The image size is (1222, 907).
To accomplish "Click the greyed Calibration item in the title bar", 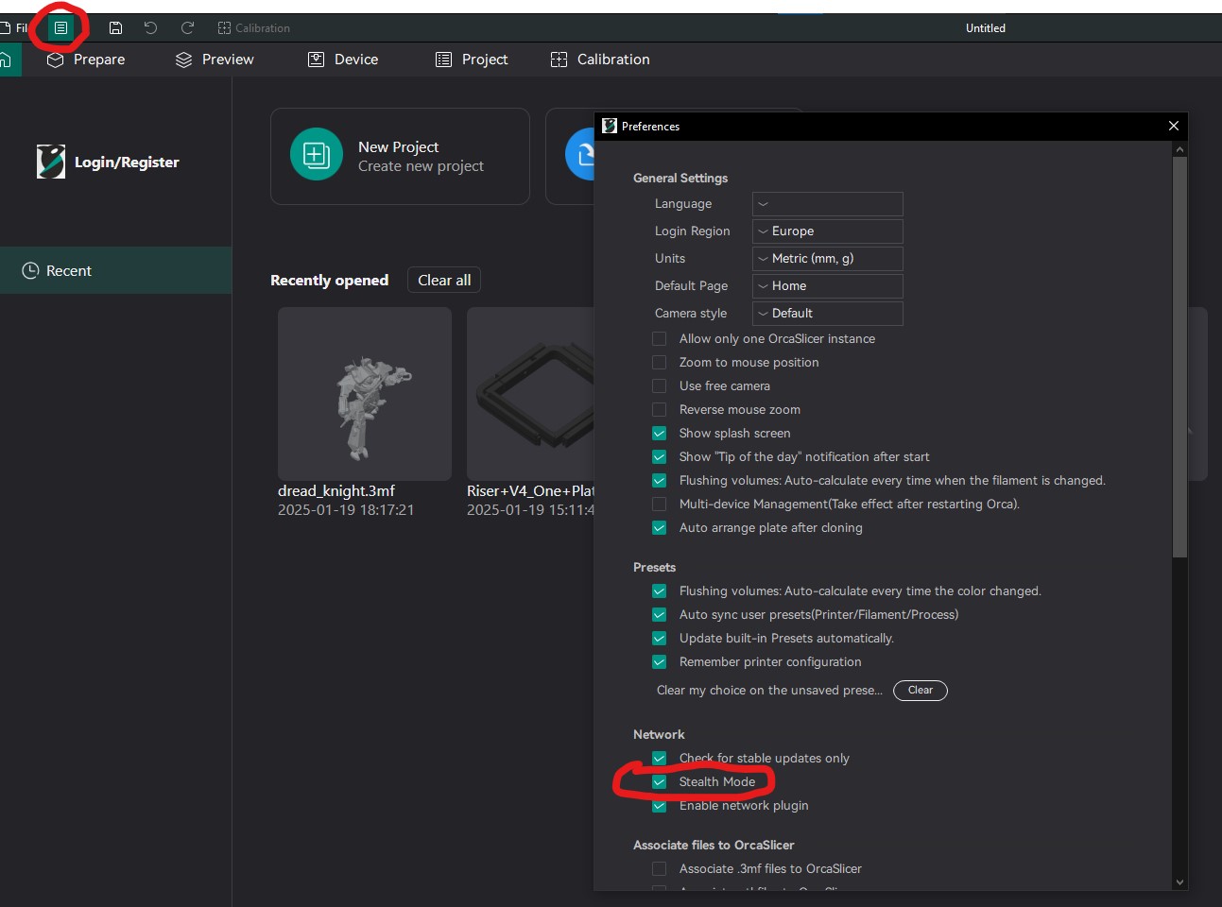I will [x=253, y=28].
